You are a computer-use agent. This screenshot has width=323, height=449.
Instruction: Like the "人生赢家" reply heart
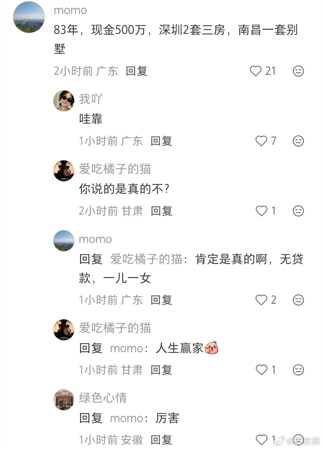261,370
